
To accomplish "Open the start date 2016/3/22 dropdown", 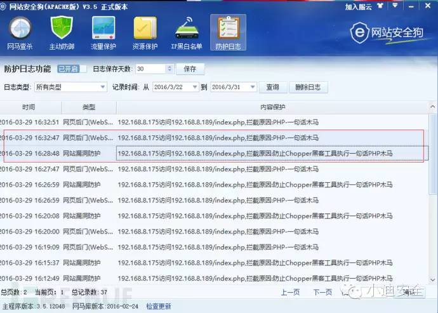I will point(175,87).
